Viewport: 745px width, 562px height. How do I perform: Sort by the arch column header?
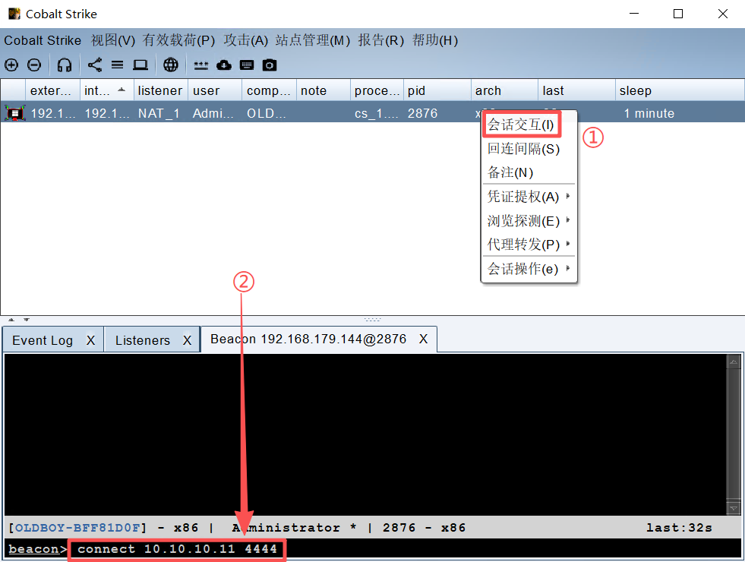tap(504, 90)
